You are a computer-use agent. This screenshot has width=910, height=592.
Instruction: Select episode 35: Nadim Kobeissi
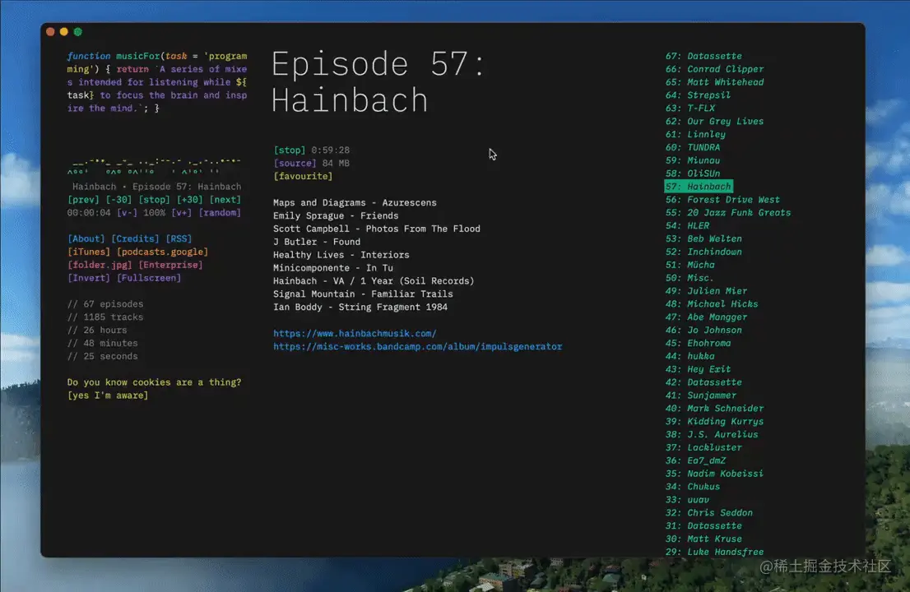pyautogui.click(x=714, y=474)
